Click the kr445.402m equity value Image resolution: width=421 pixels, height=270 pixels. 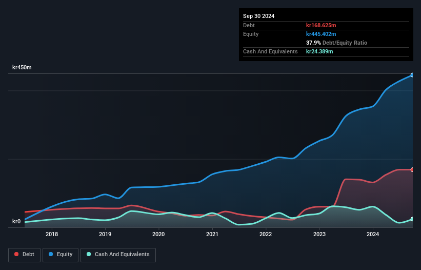coord(321,34)
